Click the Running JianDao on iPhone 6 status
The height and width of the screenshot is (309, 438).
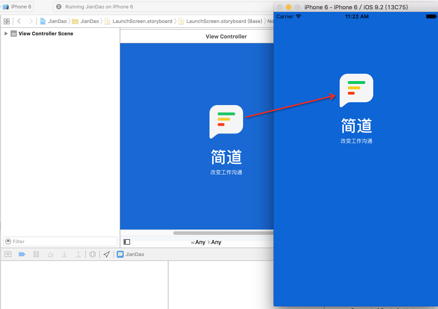(99, 7)
